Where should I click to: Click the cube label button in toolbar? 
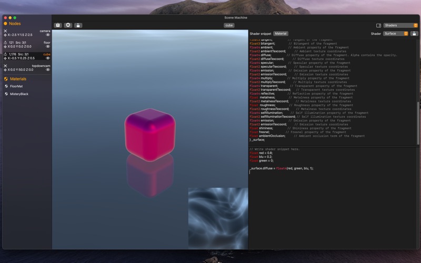tap(229, 25)
